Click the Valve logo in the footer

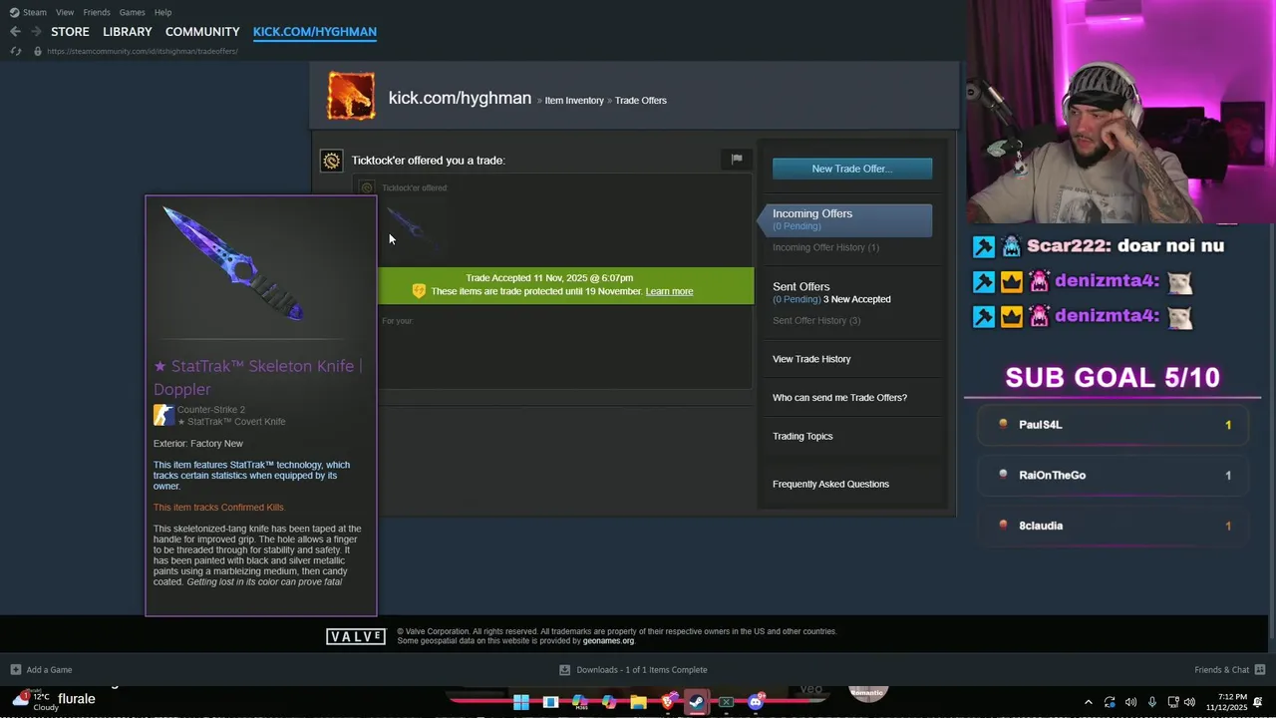coord(356,636)
